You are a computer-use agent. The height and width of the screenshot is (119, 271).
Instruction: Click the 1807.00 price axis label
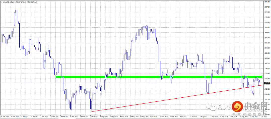tap(267, 64)
